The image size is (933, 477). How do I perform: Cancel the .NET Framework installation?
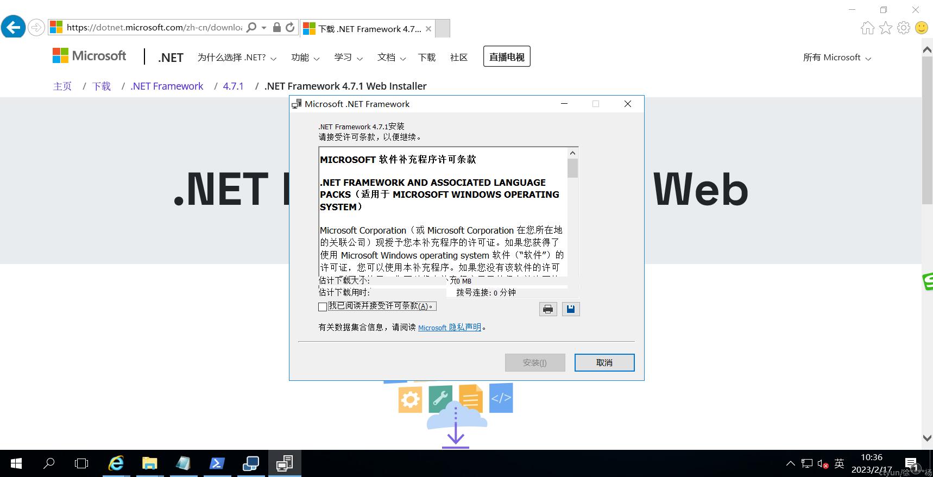point(604,362)
